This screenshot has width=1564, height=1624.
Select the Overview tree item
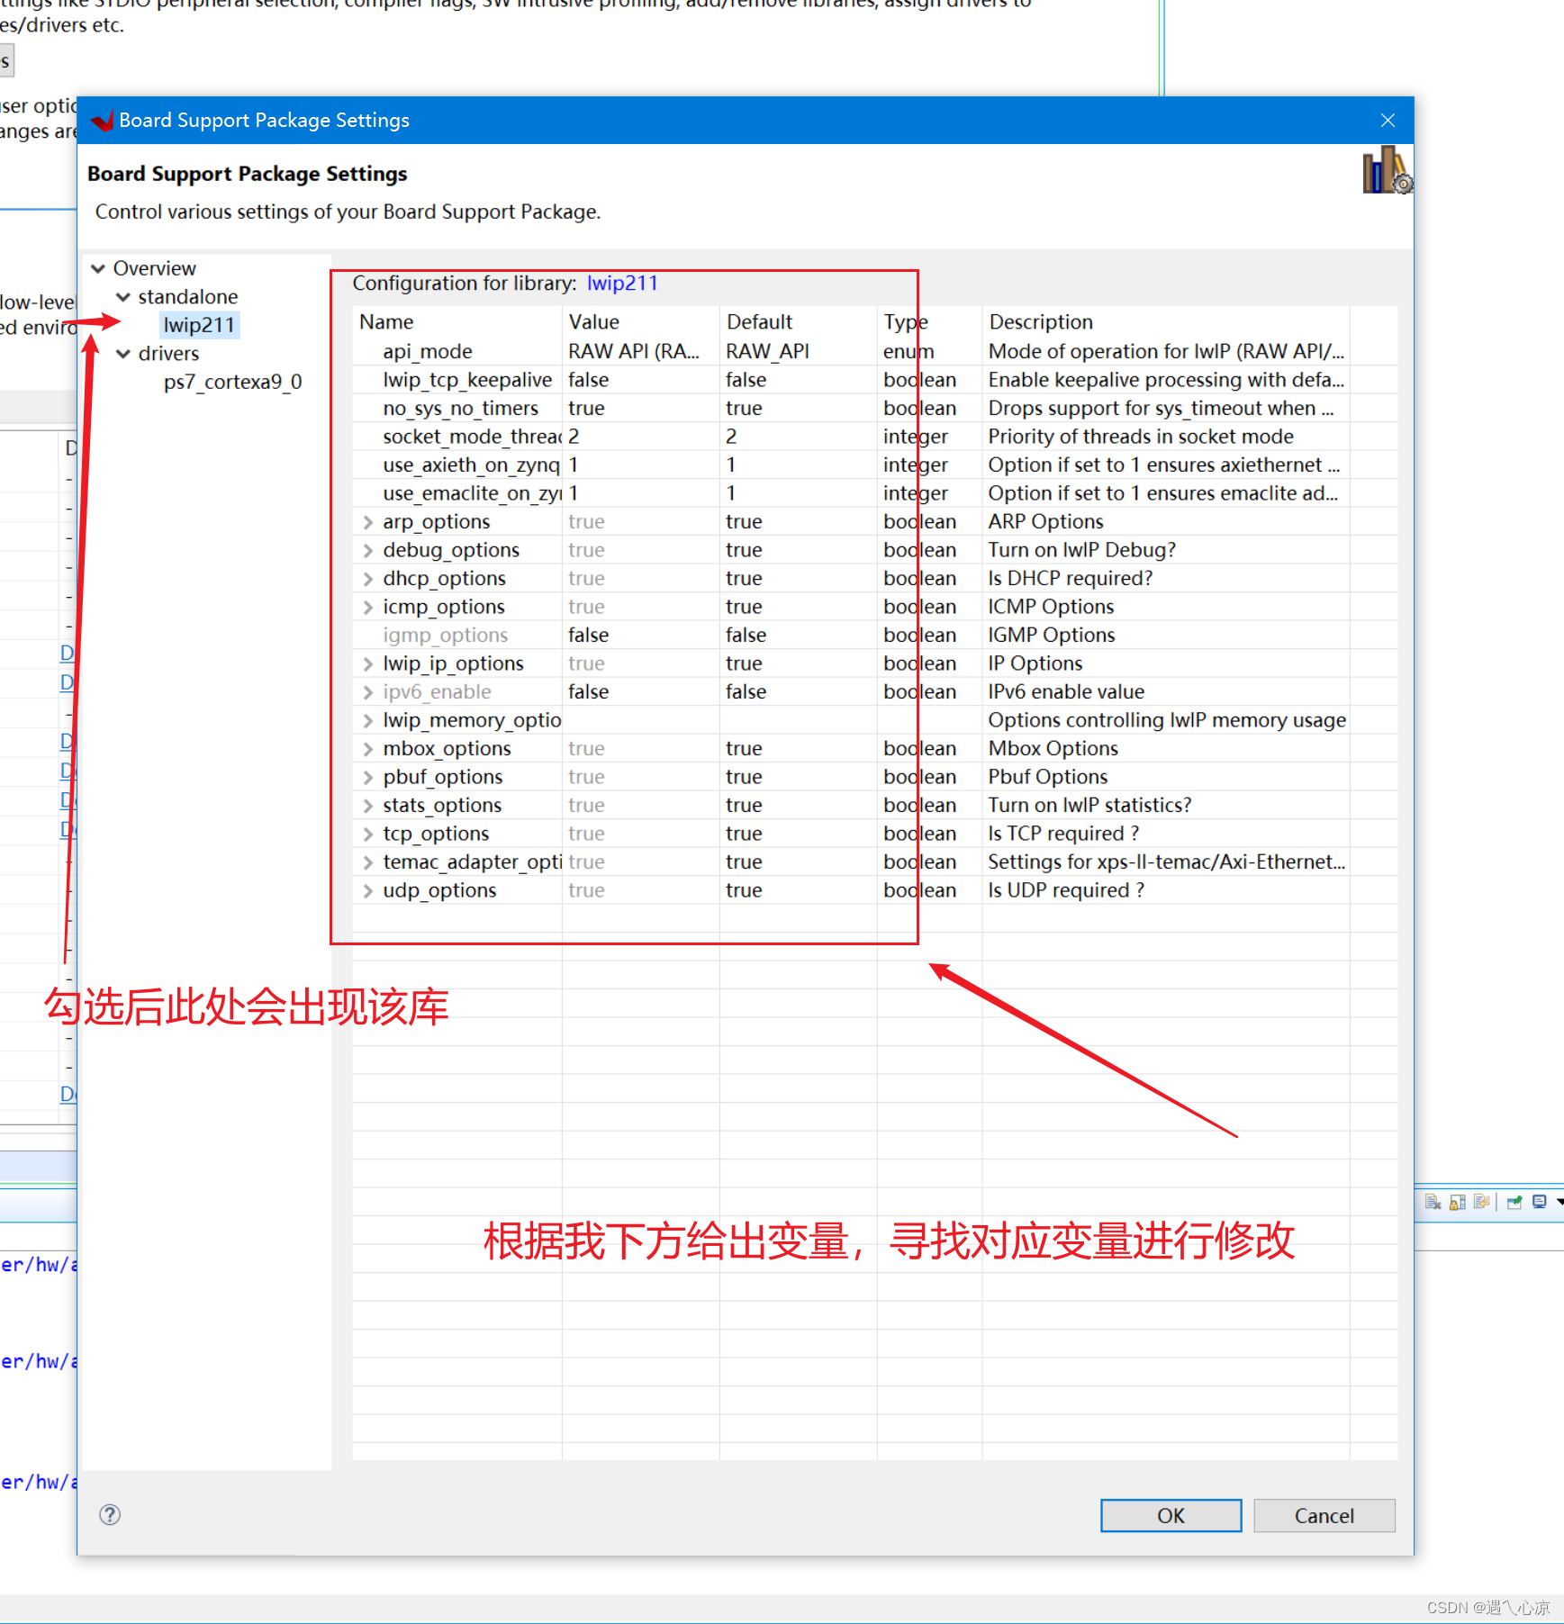155,268
